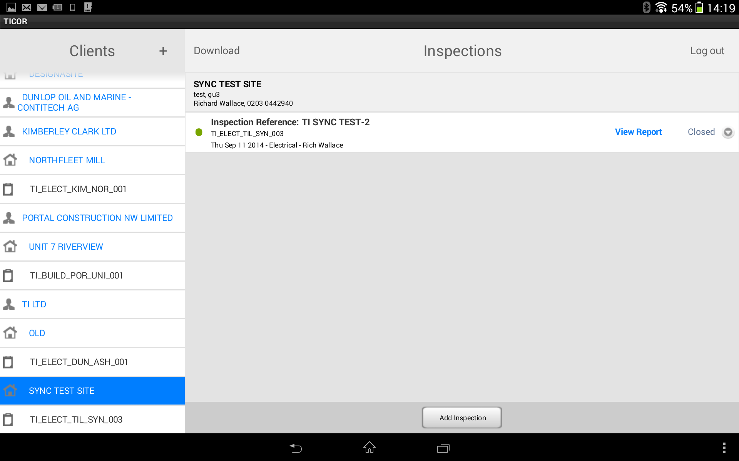Select the OLD site entry

(37, 333)
